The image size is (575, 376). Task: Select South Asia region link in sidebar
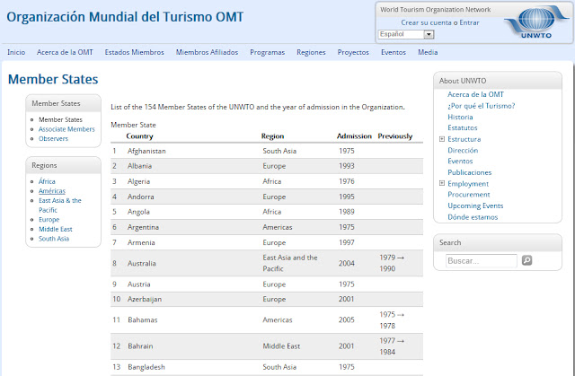54,239
